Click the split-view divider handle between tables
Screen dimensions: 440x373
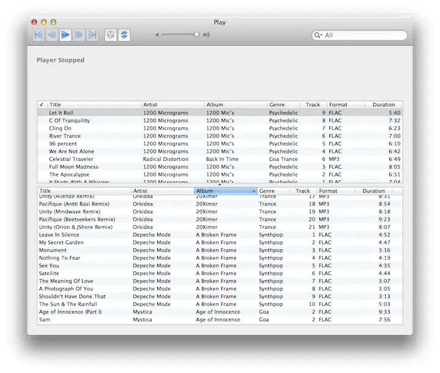click(220, 185)
